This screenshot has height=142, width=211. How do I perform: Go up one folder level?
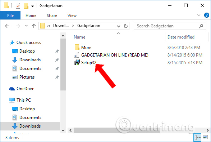tap(34, 26)
